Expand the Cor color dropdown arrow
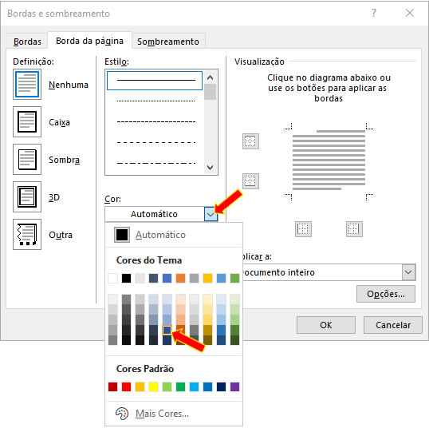Viewport: 429px width, 432px height. pyautogui.click(x=211, y=214)
